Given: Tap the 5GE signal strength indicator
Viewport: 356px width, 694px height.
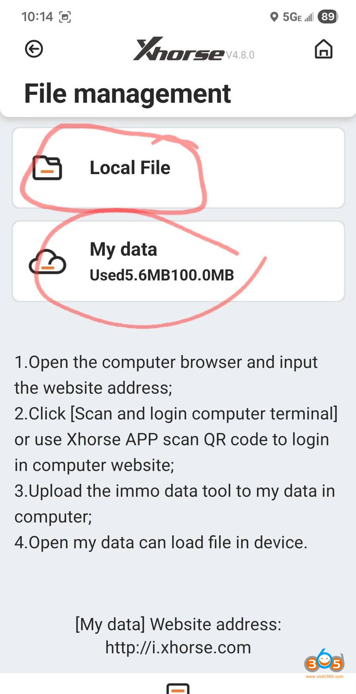Looking at the screenshot, I should point(298,17).
